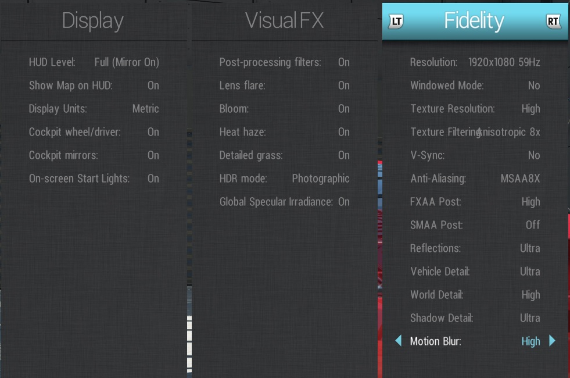Toggle the Bloom setting
570x378 pixels.
pos(343,109)
